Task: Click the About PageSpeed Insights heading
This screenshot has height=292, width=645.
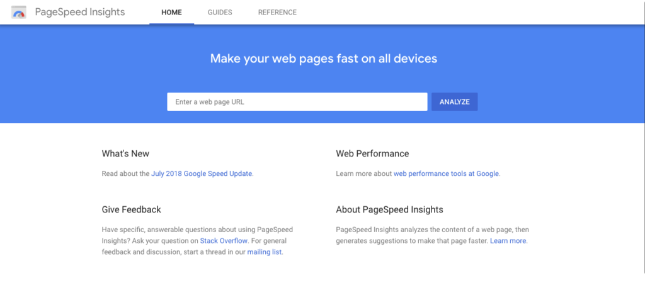Action: (x=389, y=209)
